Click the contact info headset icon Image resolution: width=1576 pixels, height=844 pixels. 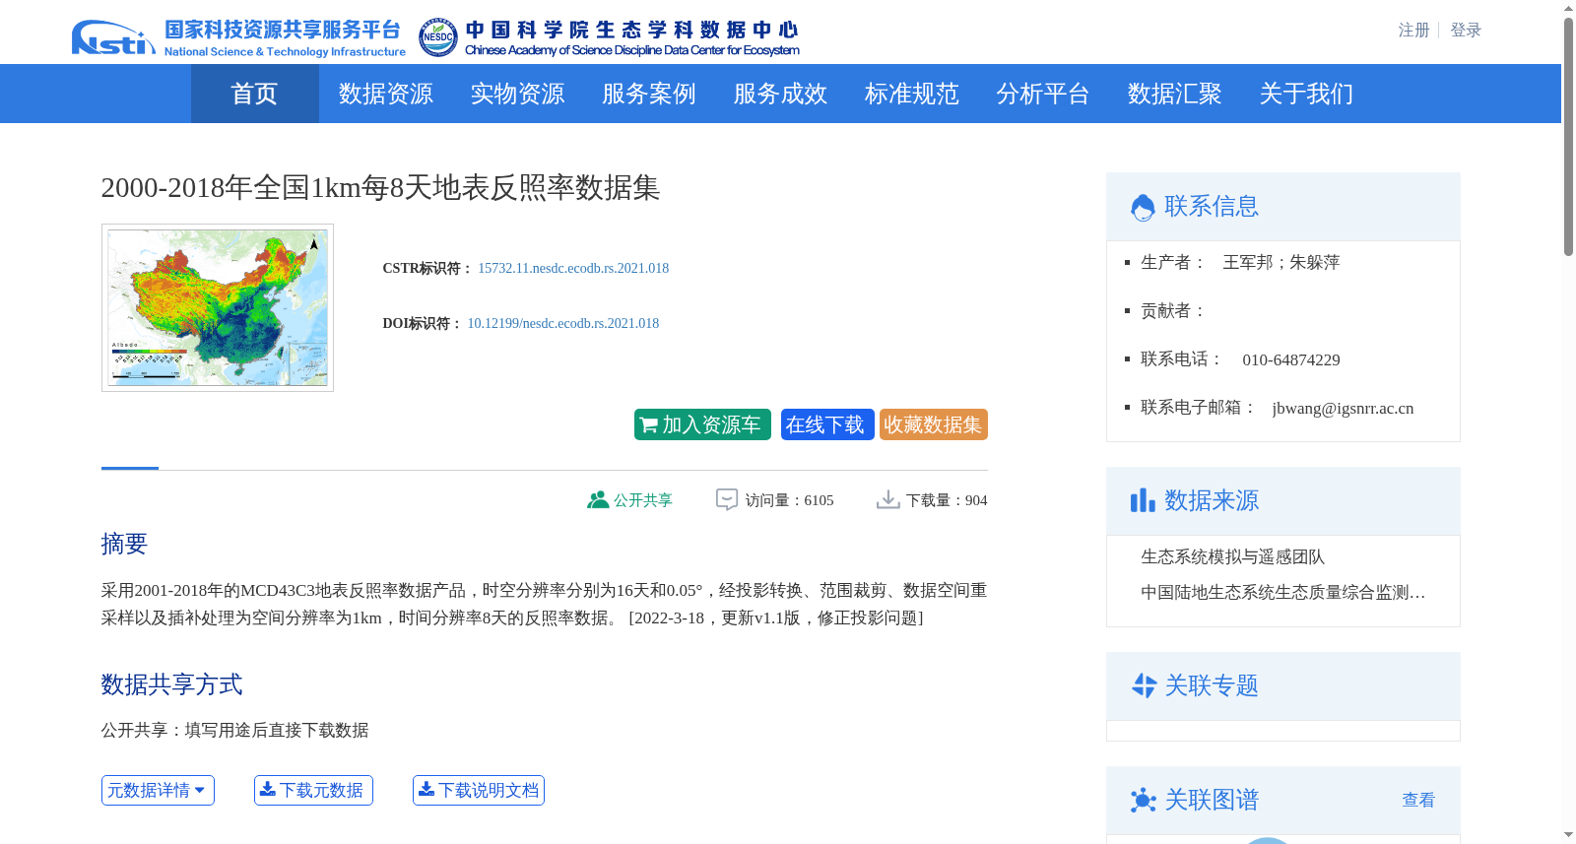pyautogui.click(x=1143, y=207)
